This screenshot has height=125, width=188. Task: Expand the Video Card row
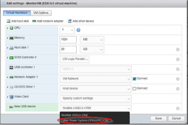[8, 97]
